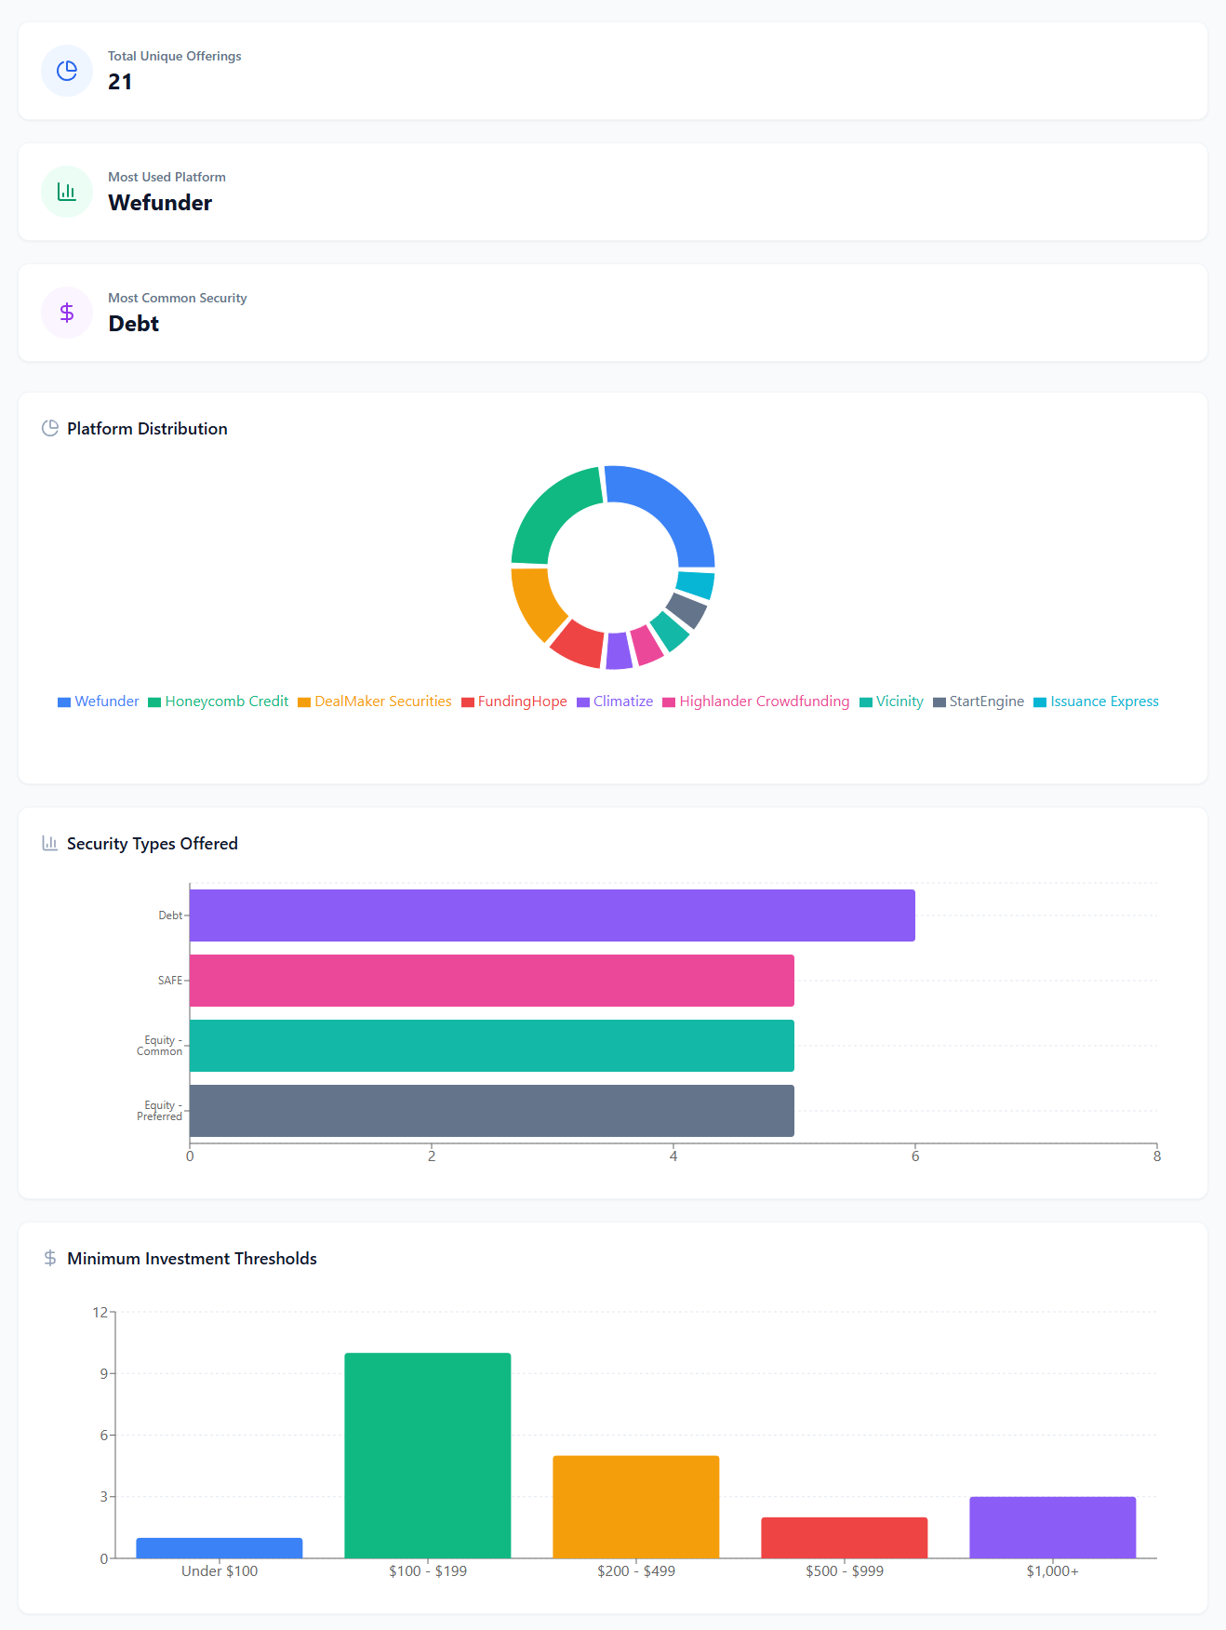Toggle DealMaker Securities legend entry
Viewport: 1226px width, 1630px height.
[x=375, y=701]
